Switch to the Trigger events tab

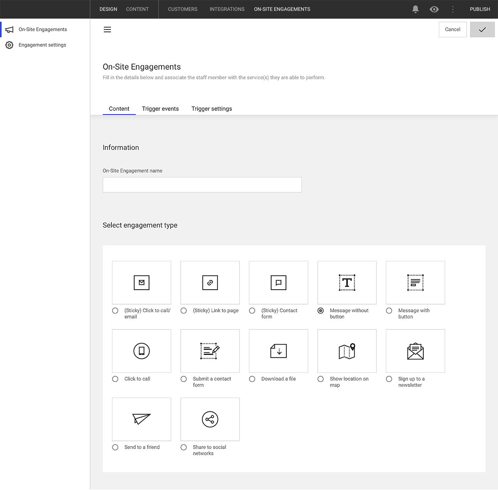pos(160,109)
